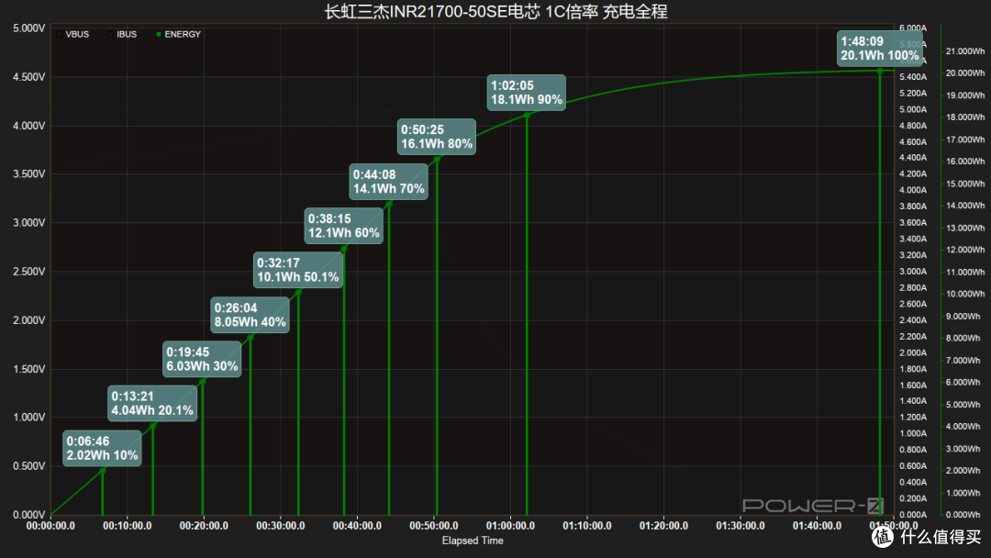The image size is (991, 558).
Task: Select the 0:26:04 8.05Wh 40% marker label
Action: click(x=250, y=315)
